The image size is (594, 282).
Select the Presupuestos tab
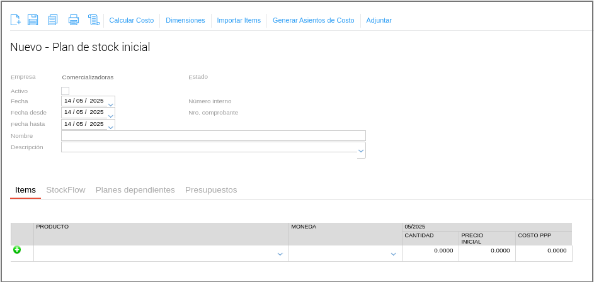click(x=211, y=190)
